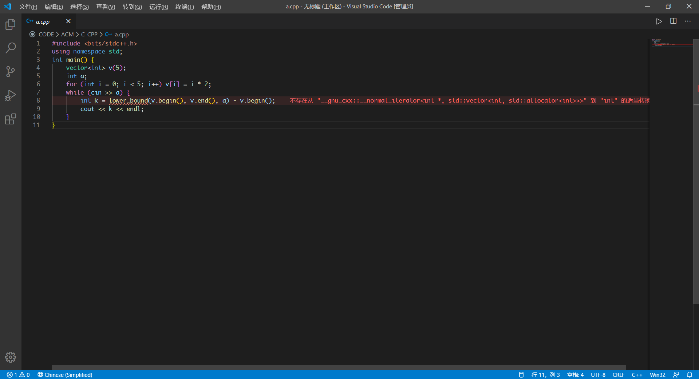Screen dimensions: 699x379
Task: Click the line and column indicator 行 11, 列 3
Action: click(x=545, y=375)
